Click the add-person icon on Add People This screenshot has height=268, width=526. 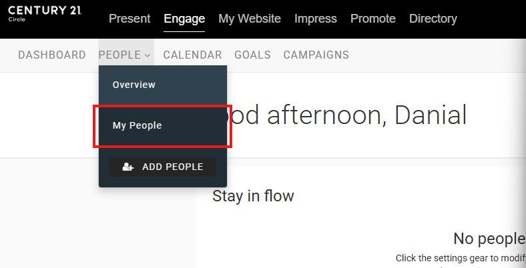tap(128, 167)
